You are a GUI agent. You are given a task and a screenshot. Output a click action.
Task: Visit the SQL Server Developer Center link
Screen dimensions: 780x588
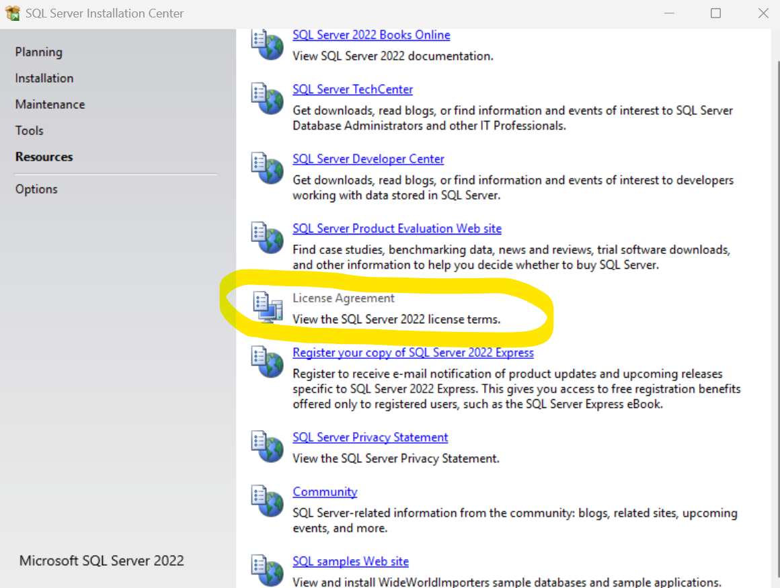click(368, 159)
